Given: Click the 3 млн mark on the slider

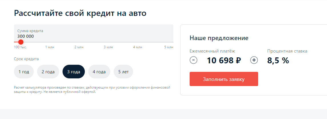Looking at the screenshot, I should (108, 47).
